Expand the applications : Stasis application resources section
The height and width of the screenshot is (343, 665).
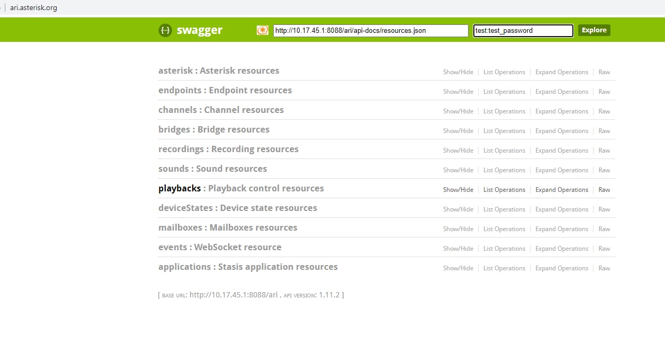[x=248, y=267]
